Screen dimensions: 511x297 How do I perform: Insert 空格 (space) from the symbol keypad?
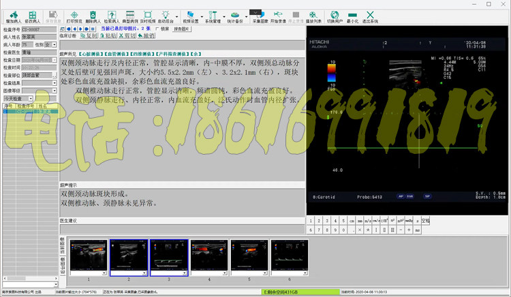(426, 221)
